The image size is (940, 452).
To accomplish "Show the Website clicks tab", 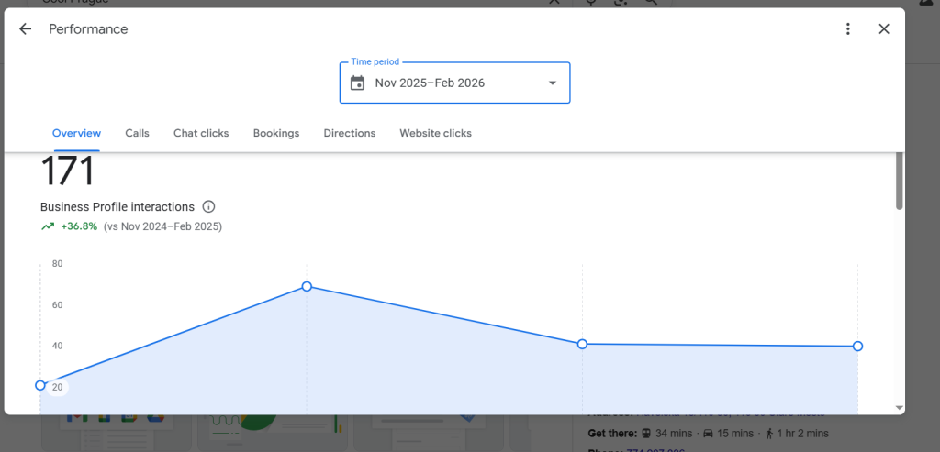I will [435, 133].
